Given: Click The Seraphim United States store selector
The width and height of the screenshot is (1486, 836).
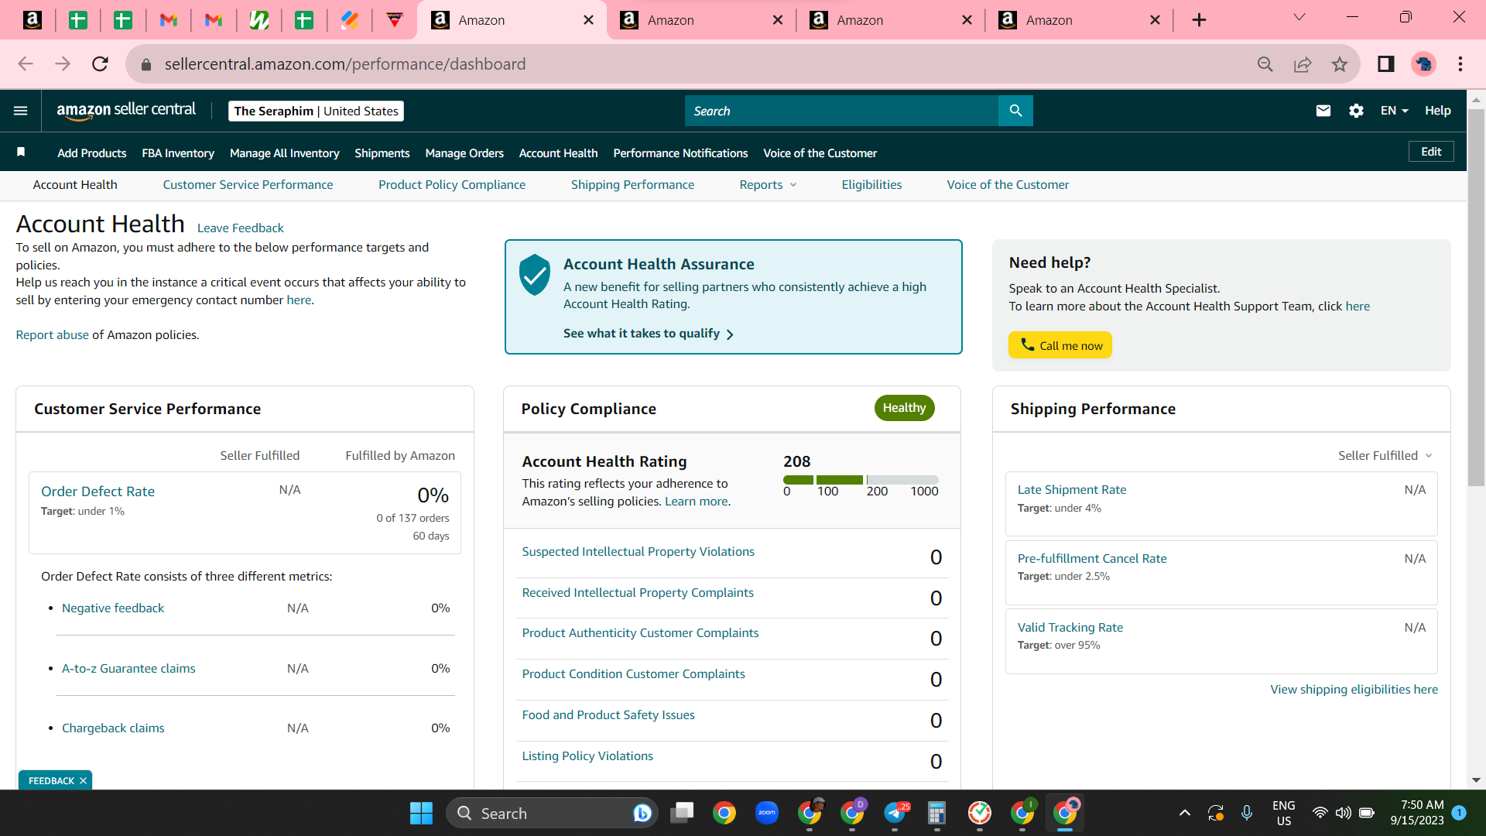Looking at the screenshot, I should [x=316, y=111].
